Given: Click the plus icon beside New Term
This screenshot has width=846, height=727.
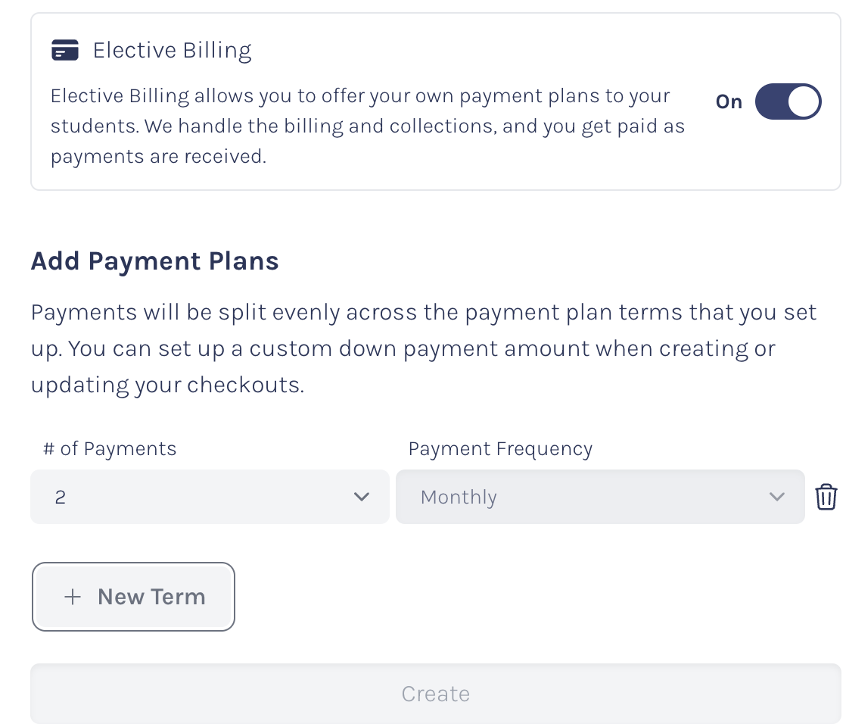Looking at the screenshot, I should coord(73,597).
